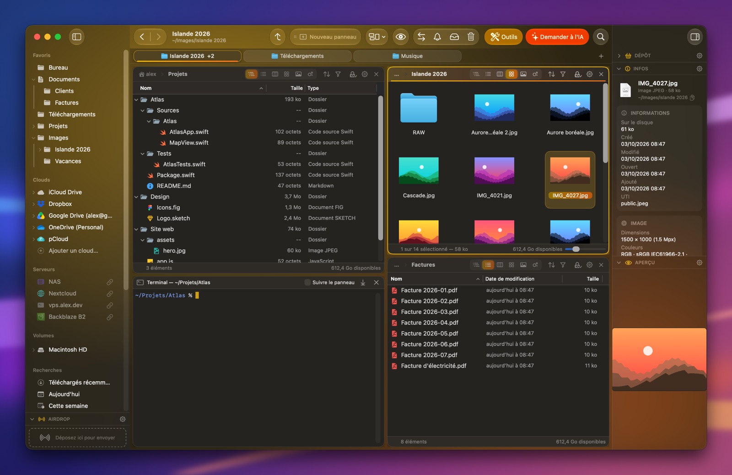732x475 pixels.
Task: Click the 'Déposez ici pour envoyer' AirDrop zone
Action: (x=78, y=438)
